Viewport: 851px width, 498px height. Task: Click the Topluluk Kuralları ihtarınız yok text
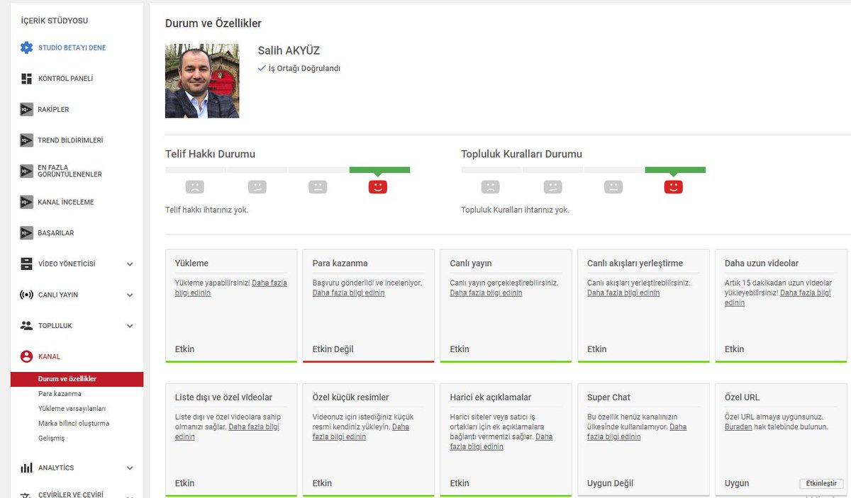pos(515,210)
